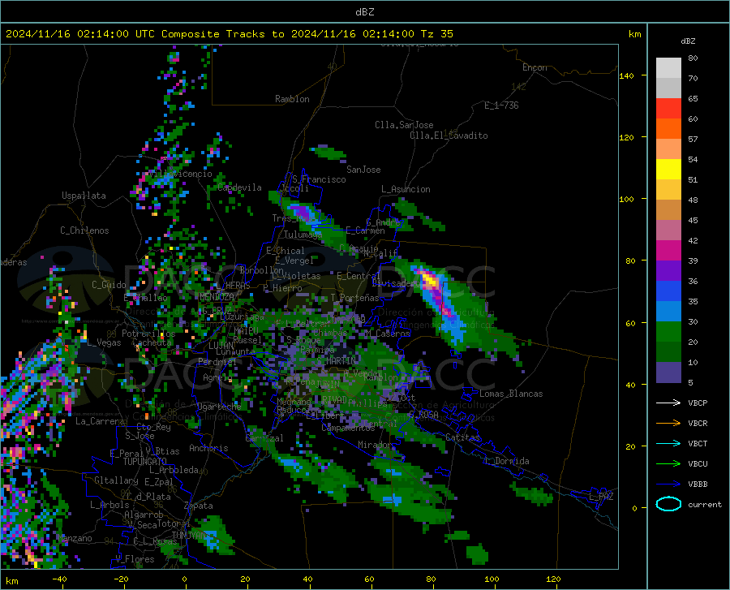
Task: Click the C_Chilenos map label
Action: click(84, 230)
